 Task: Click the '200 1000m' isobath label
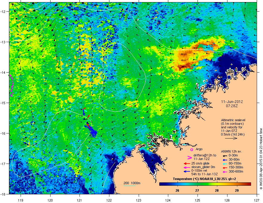(132, 183)
